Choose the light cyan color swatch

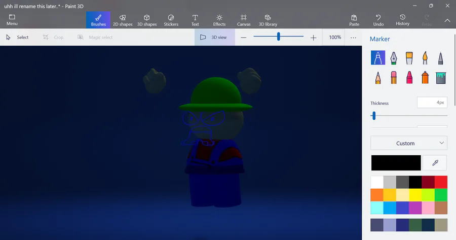click(377, 208)
